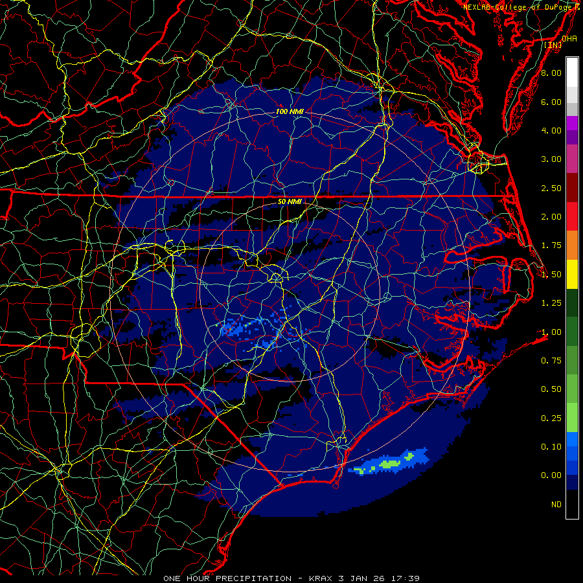This screenshot has height=583, width=583.
Task: Click the 3.00 scale label
Action: point(551,159)
